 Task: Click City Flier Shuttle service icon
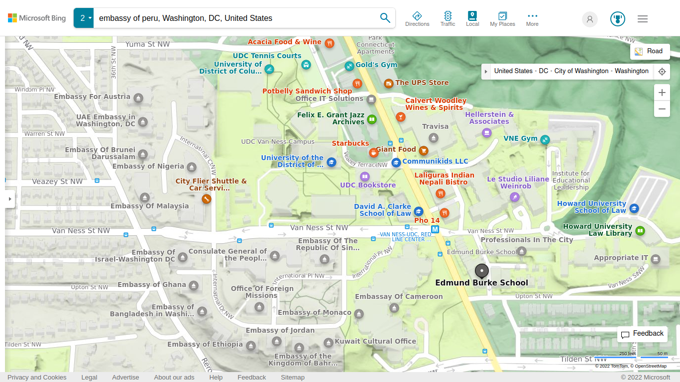[206, 199]
